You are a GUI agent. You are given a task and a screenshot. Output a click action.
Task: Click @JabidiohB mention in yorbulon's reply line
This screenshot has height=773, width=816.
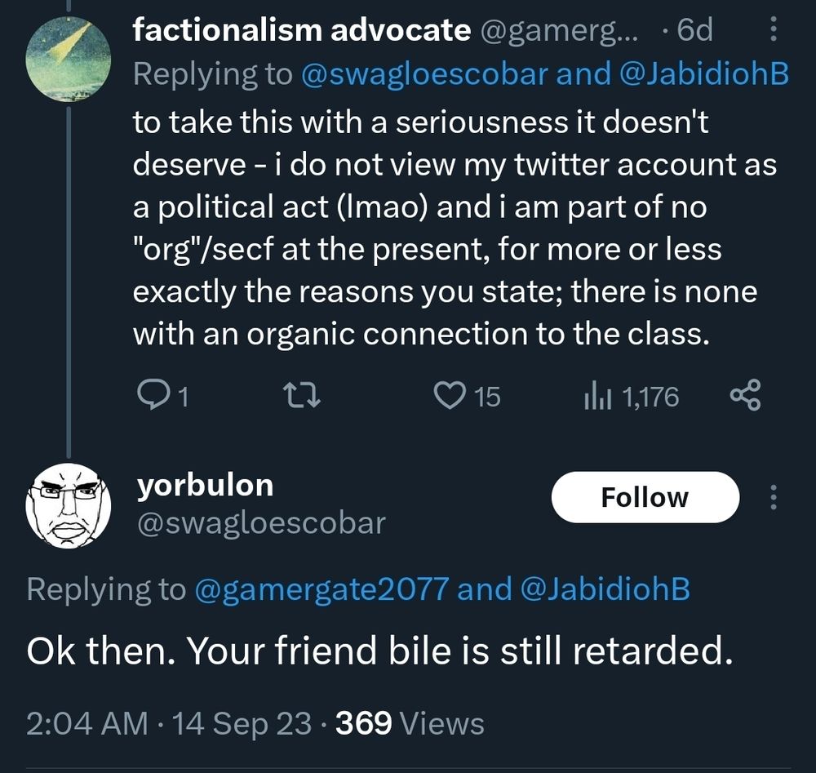pyautogui.click(x=604, y=589)
